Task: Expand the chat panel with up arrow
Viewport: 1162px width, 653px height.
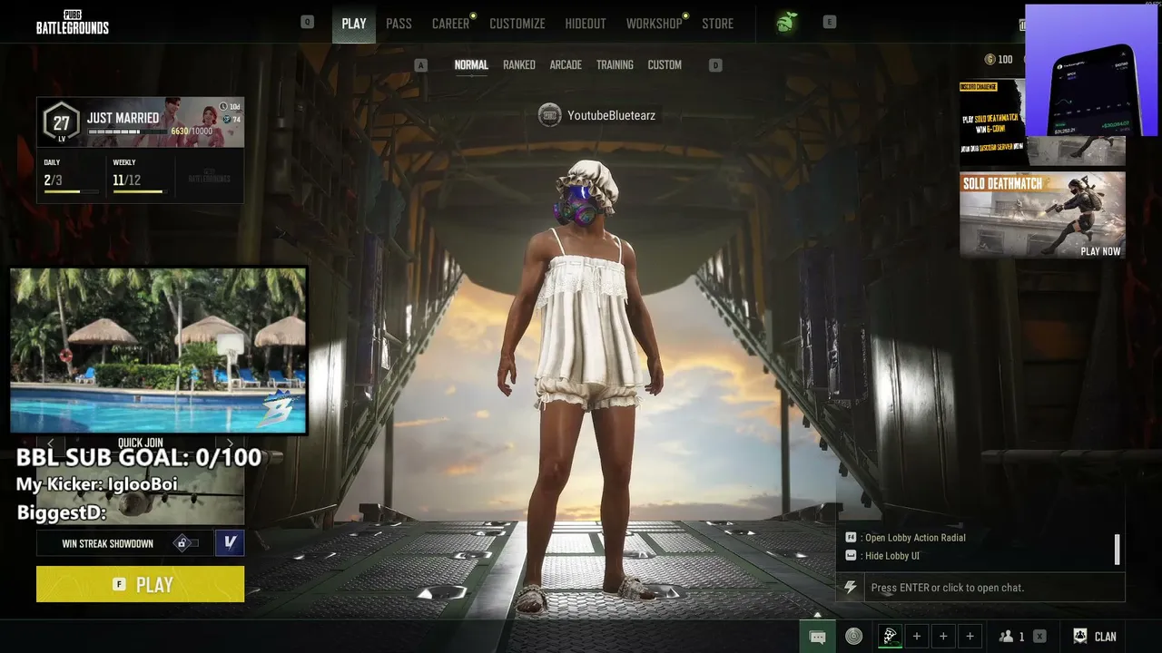Action: [817, 615]
